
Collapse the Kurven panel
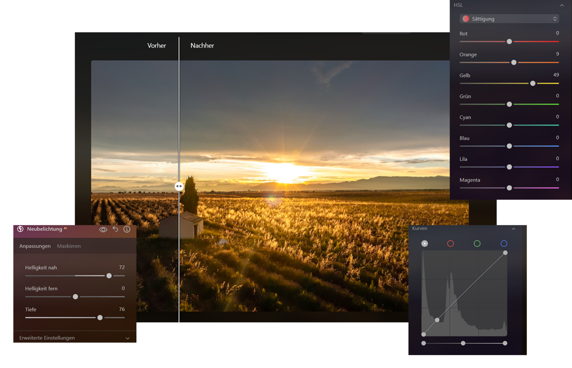513,228
